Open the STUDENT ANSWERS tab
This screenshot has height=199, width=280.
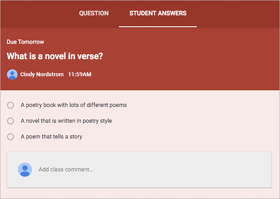click(x=157, y=13)
